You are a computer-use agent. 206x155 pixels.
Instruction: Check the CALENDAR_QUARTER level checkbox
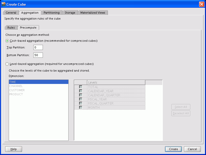pyautogui.click(x=80, y=95)
